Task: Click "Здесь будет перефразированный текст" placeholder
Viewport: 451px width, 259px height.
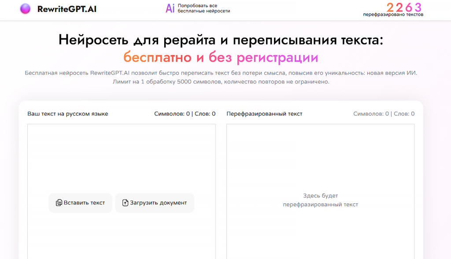Action: coord(321,200)
